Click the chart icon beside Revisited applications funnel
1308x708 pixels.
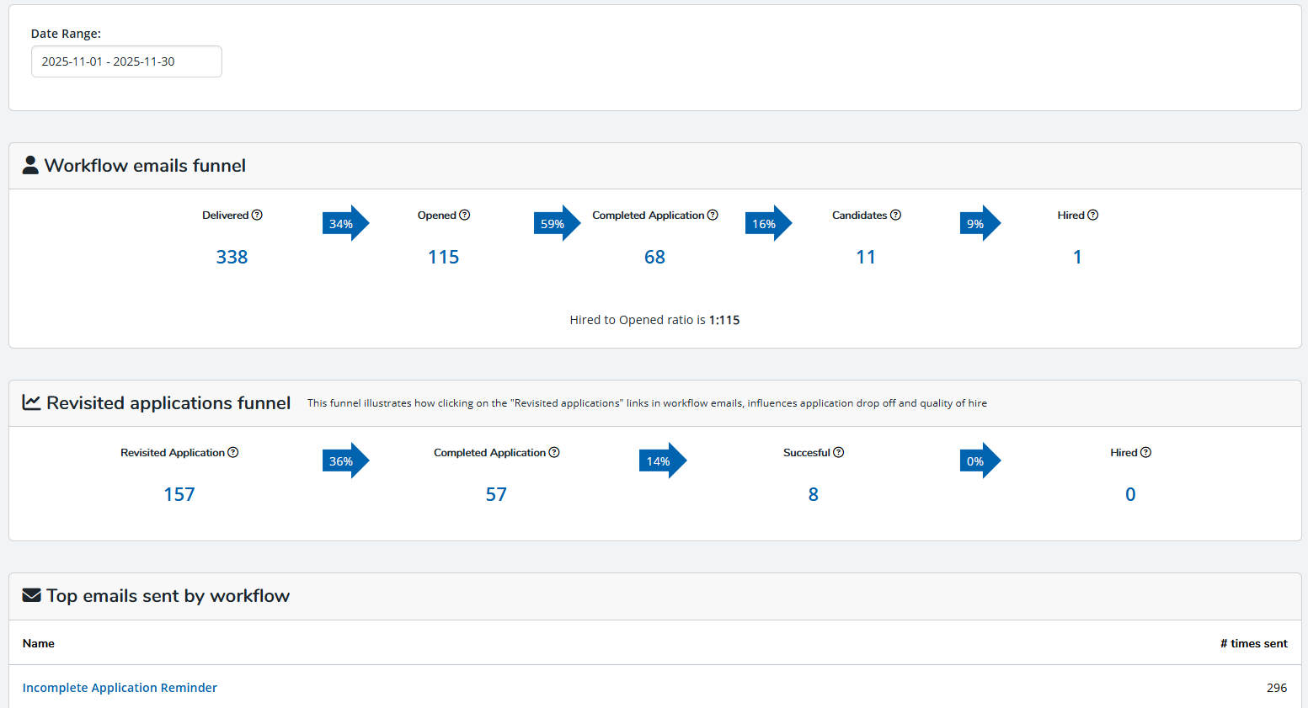click(31, 402)
